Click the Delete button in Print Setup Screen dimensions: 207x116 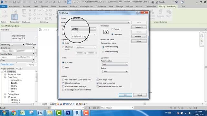[139, 41]
